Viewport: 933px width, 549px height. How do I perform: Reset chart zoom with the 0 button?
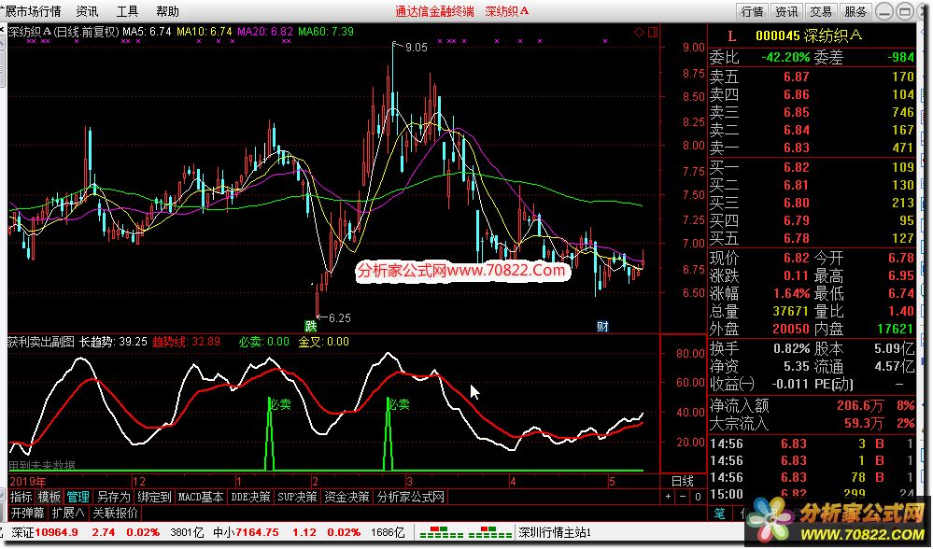coord(698,497)
